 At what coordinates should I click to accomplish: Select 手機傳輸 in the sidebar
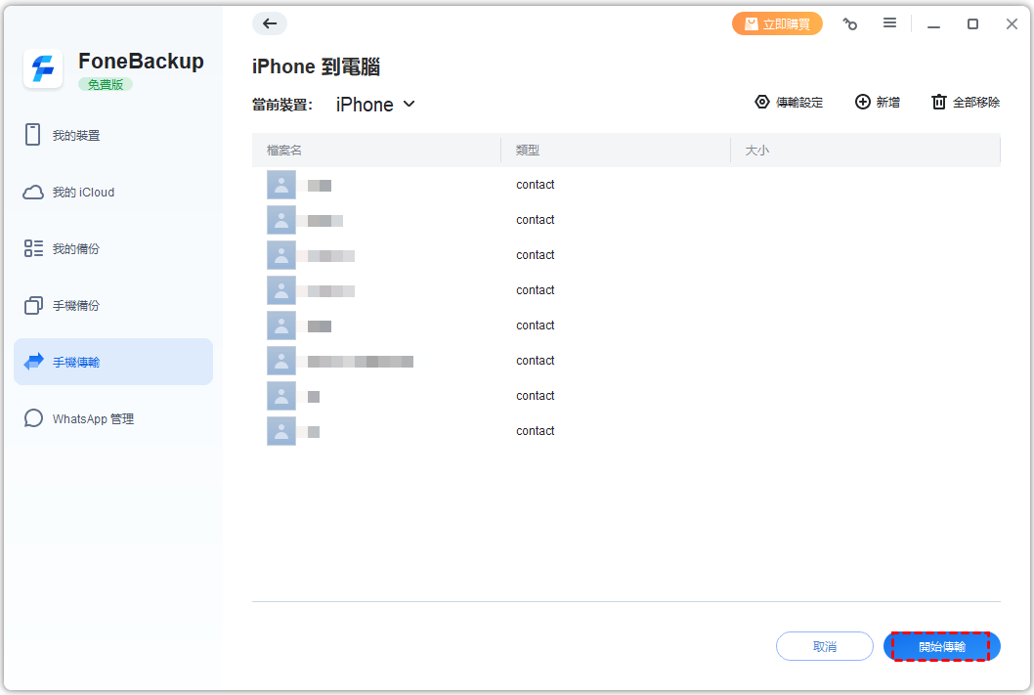113,362
